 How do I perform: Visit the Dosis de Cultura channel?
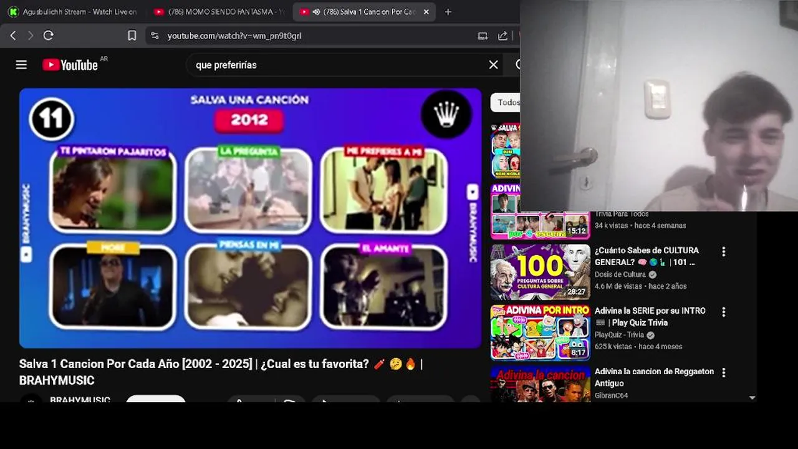click(620, 274)
